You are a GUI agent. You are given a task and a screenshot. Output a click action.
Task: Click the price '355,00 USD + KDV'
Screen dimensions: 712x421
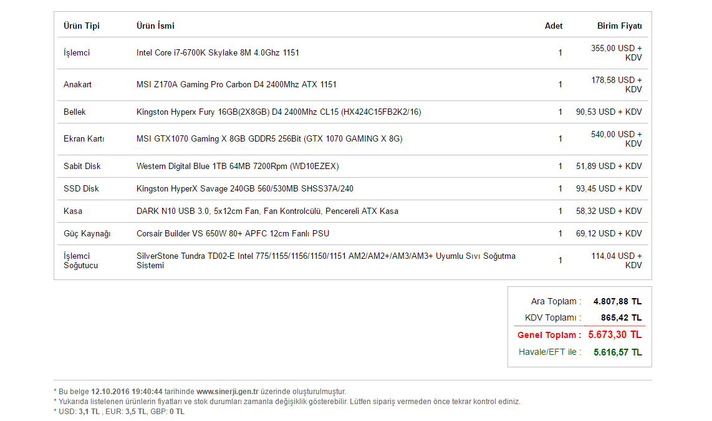coord(616,52)
